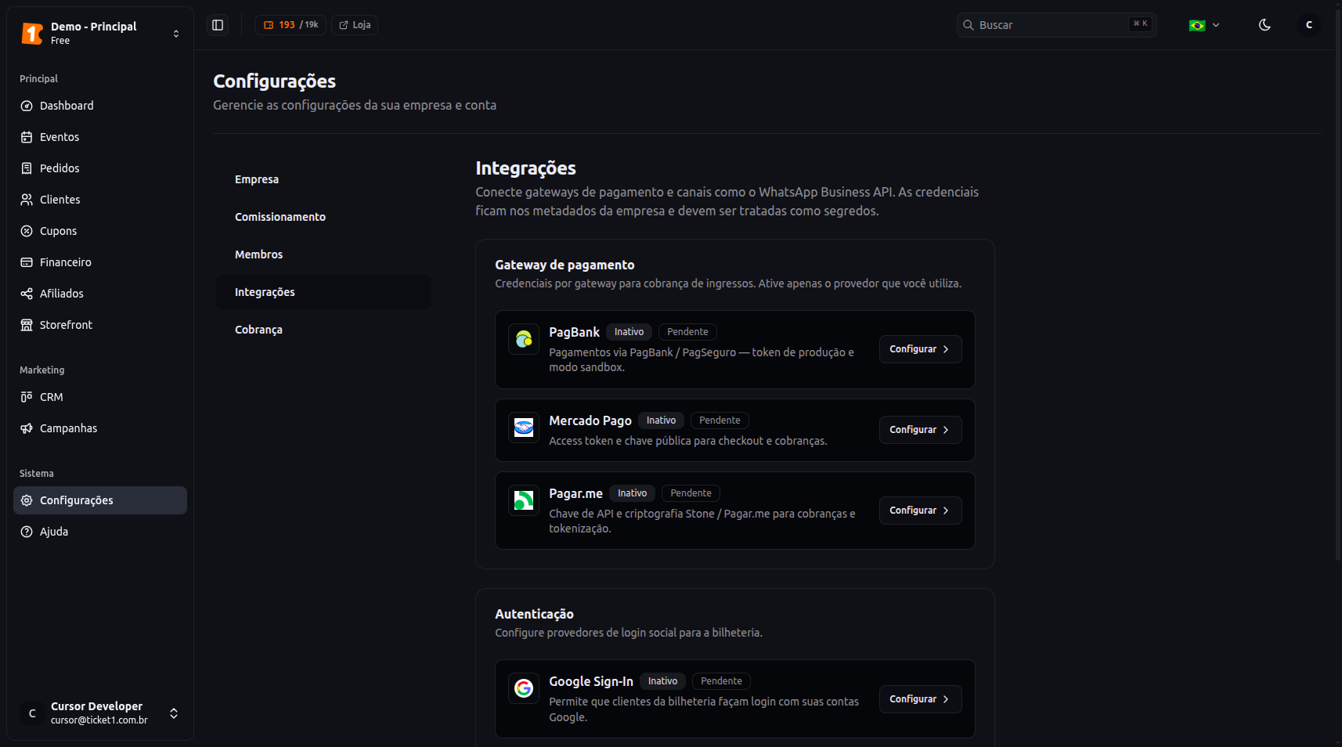1342x747 pixels.
Task: Click the Mercado Pago logo
Action: (524, 428)
